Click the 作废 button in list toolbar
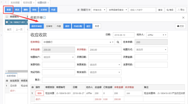This screenshot has width=188, height=104. click(x=53, y=10)
